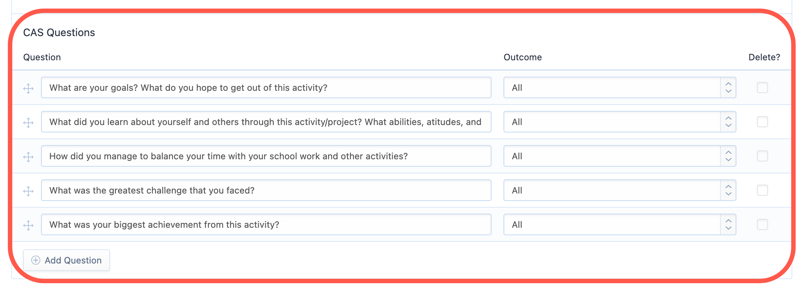Click the drag handle for the time balance question

pos(28,156)
